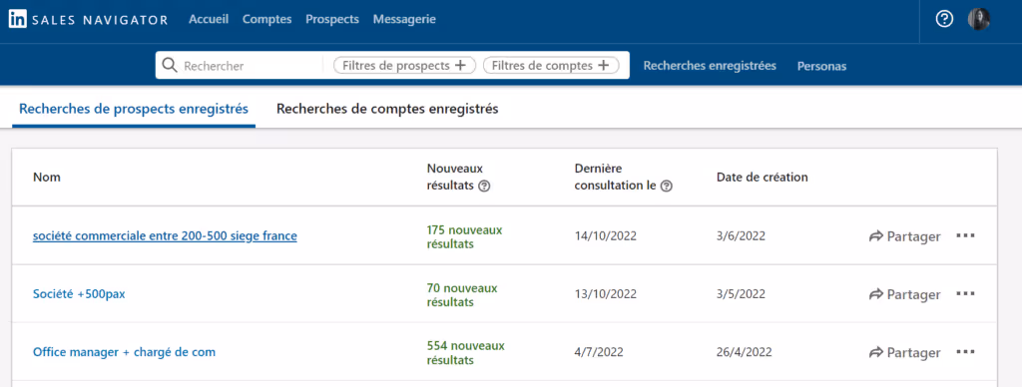Add Filtres de comptes
This screenshot has height=387, width=1022.
click(x=551, y=65)
